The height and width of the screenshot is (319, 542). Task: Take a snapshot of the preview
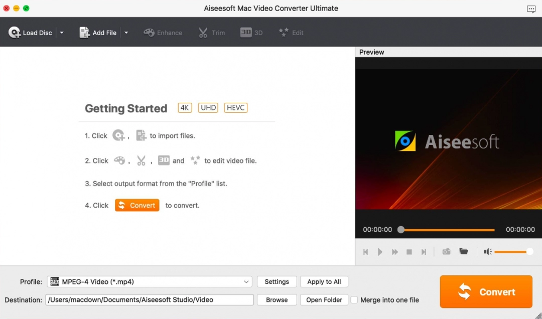point(446,251)
